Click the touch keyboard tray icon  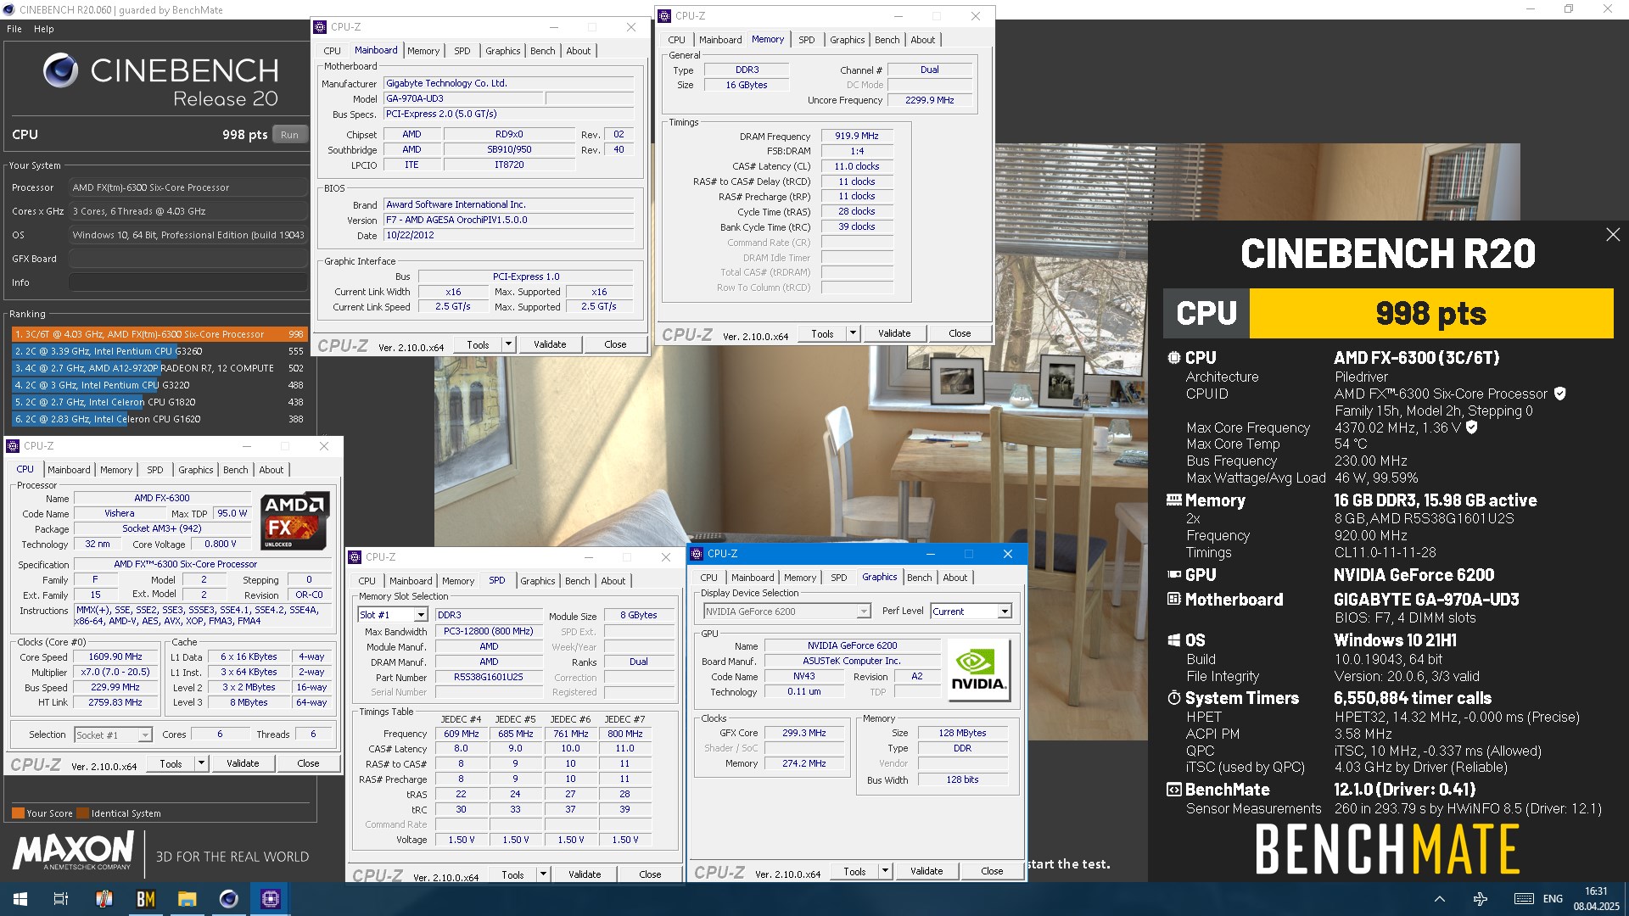click(1524, 899)
